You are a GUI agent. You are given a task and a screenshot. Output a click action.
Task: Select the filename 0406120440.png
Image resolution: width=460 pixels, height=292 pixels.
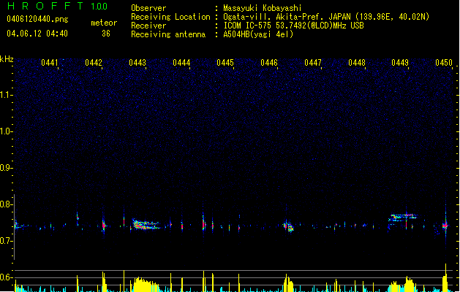click(37, 19)
